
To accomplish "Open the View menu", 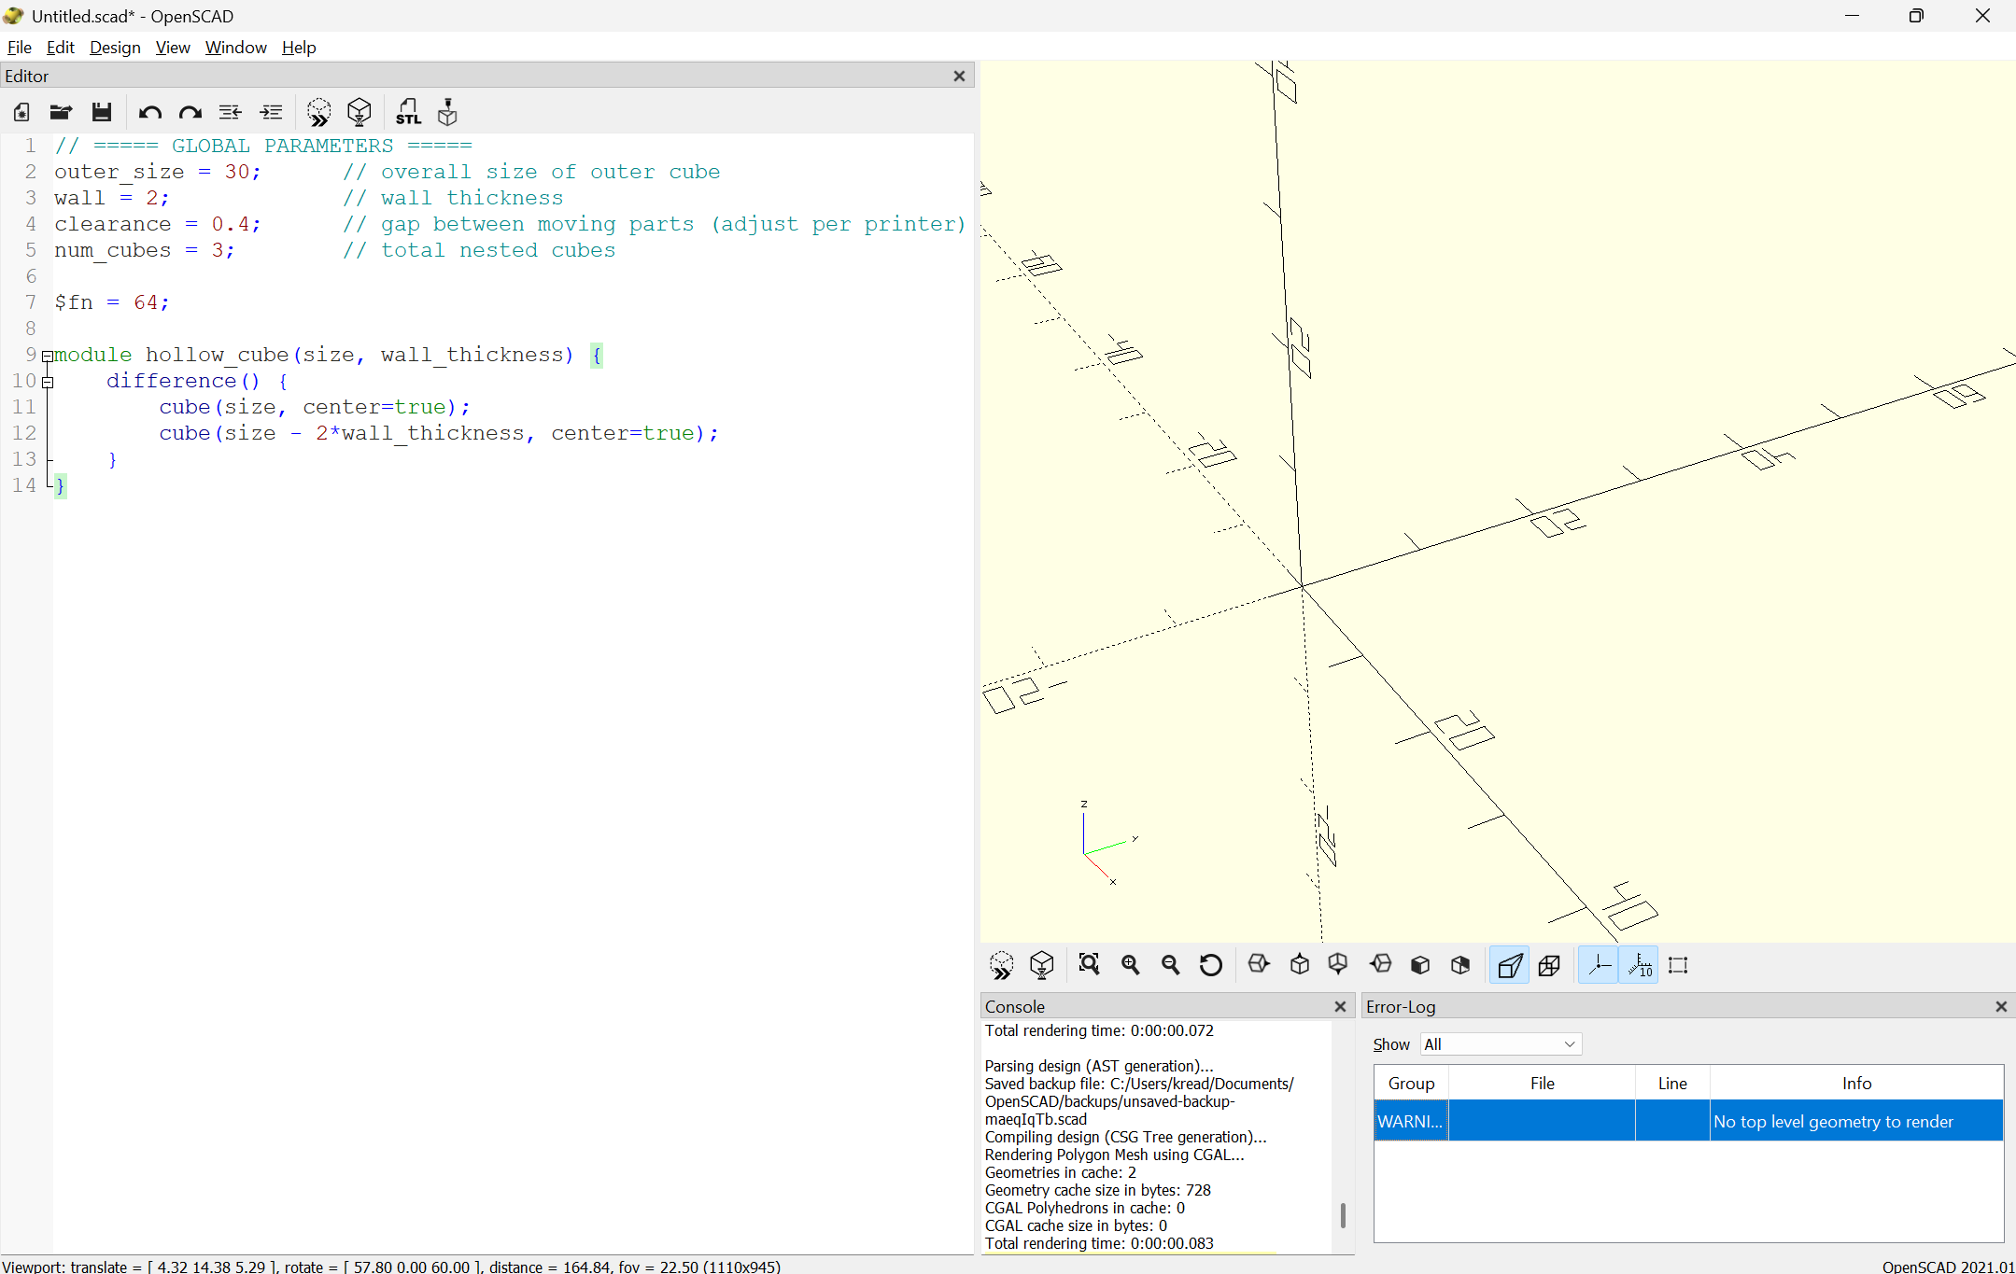I will tap(173, 47).
